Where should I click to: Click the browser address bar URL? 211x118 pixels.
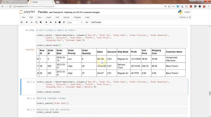pyautogui.click(x=35, y=7)
